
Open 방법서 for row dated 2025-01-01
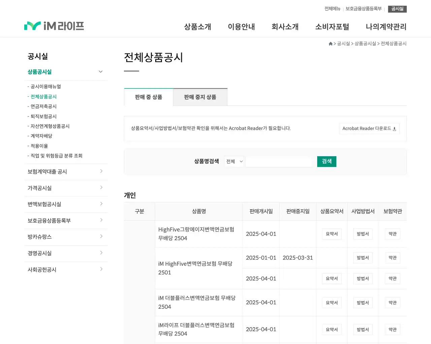363,258
